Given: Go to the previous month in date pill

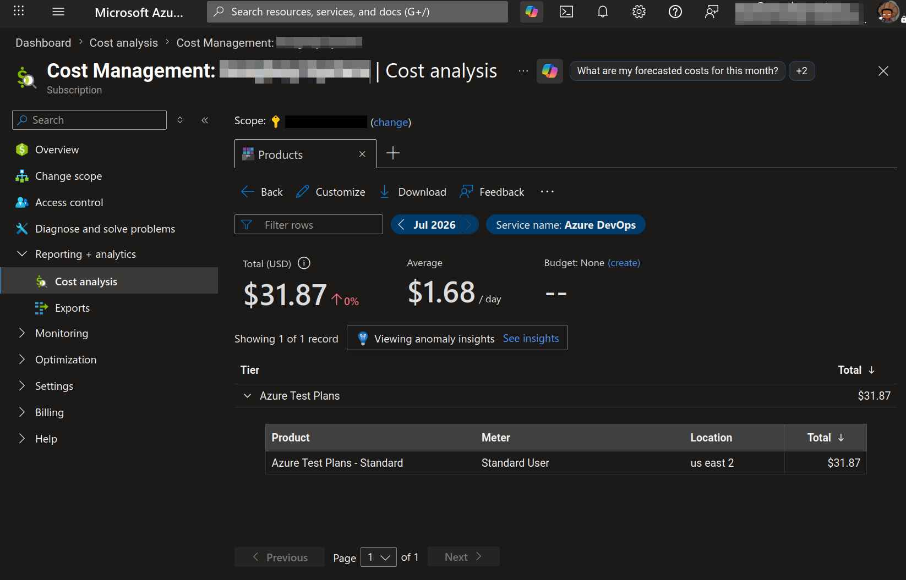Looking at the screenshot, I should [401, 224].
